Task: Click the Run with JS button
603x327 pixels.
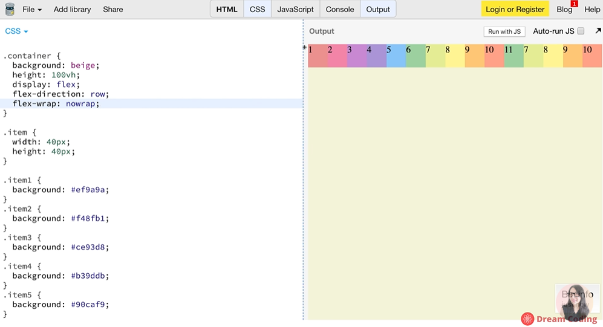Action: pos(504,31)
